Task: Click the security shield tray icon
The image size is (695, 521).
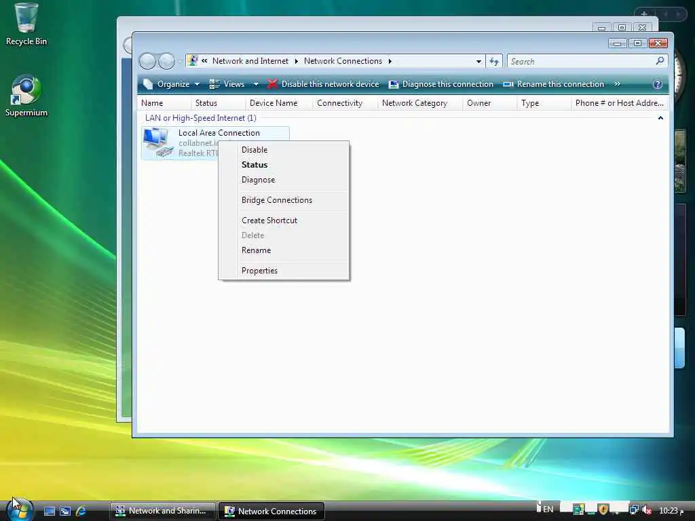Action: (x=603, y=509)
